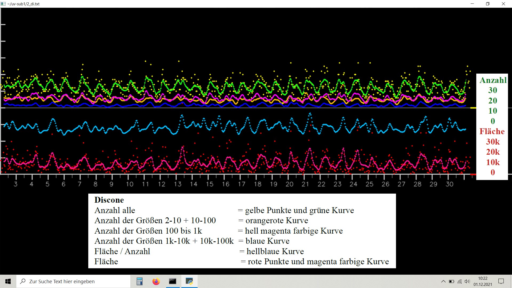512x288 pixels.
Task: Open the notification center icon
Action: coord(501,281)
